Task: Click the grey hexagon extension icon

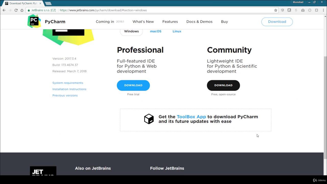Action: click(310, 10)
